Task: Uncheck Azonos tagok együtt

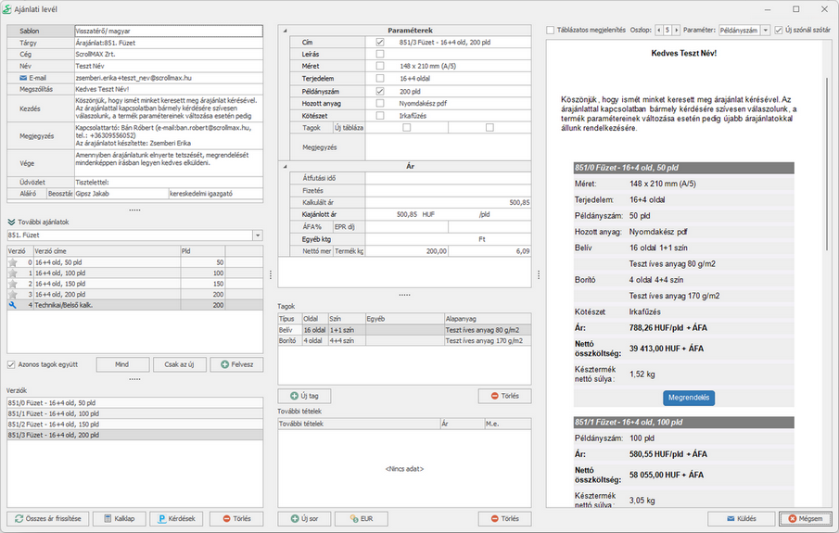Action: pyautogui.click(x=11, y=364)
